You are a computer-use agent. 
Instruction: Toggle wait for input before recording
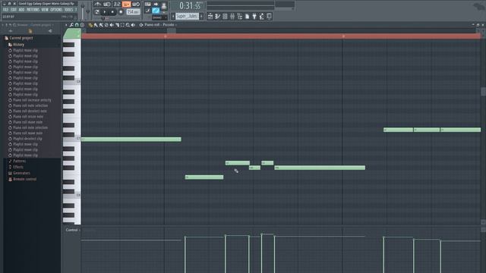pyautogui.click(x=107, y=5)
